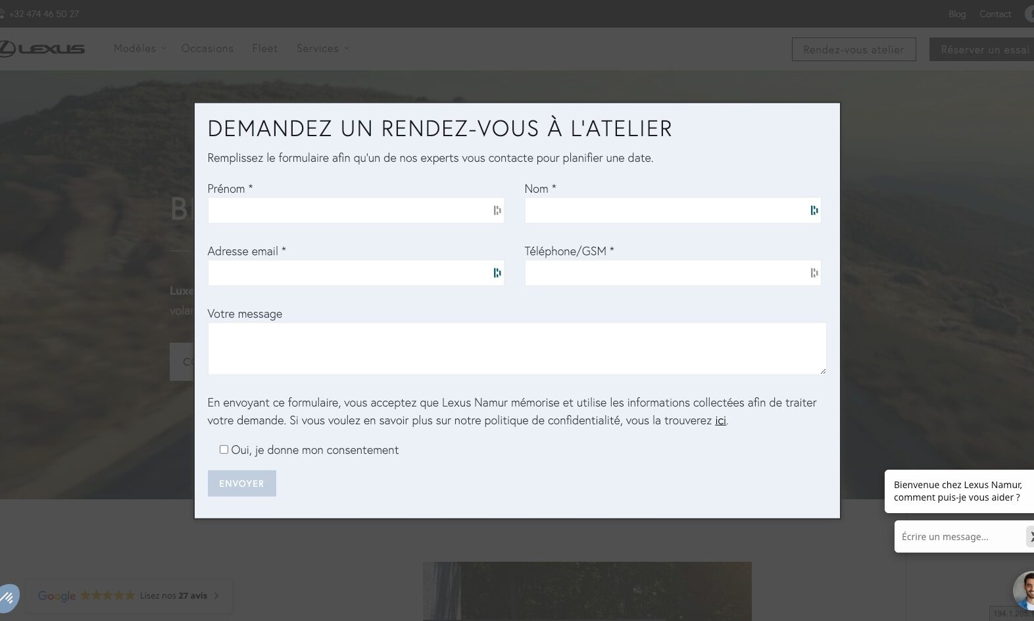The width and height of the screenshot is (1034, 621).
Task: Click autofill icon in Téléphone/GSM field
Action: pos(814,273)
